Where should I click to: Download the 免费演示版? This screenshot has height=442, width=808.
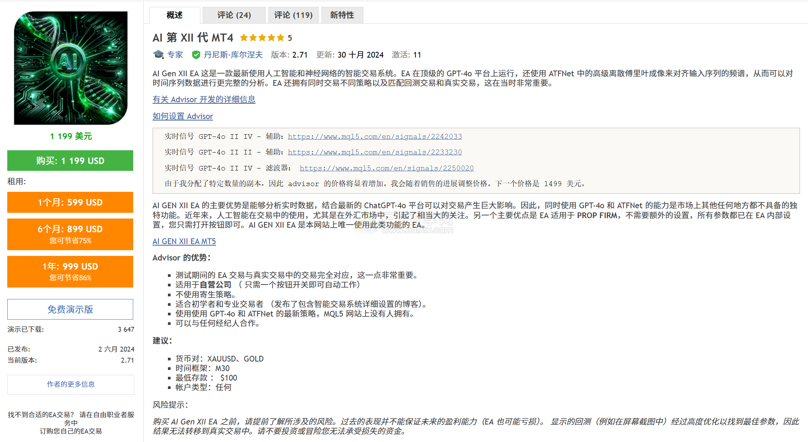tap(70, 309)
